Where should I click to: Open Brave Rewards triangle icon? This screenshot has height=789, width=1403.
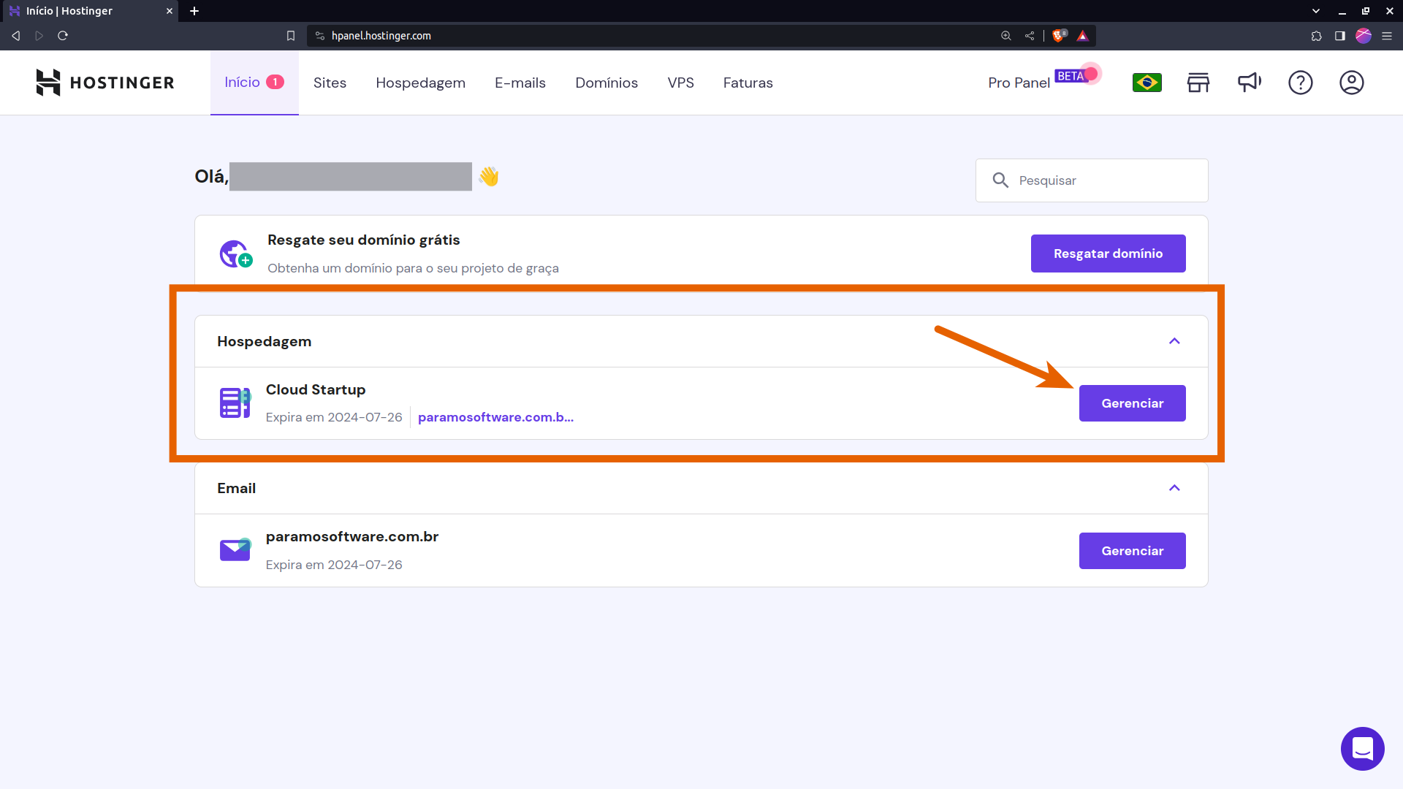1082,36
